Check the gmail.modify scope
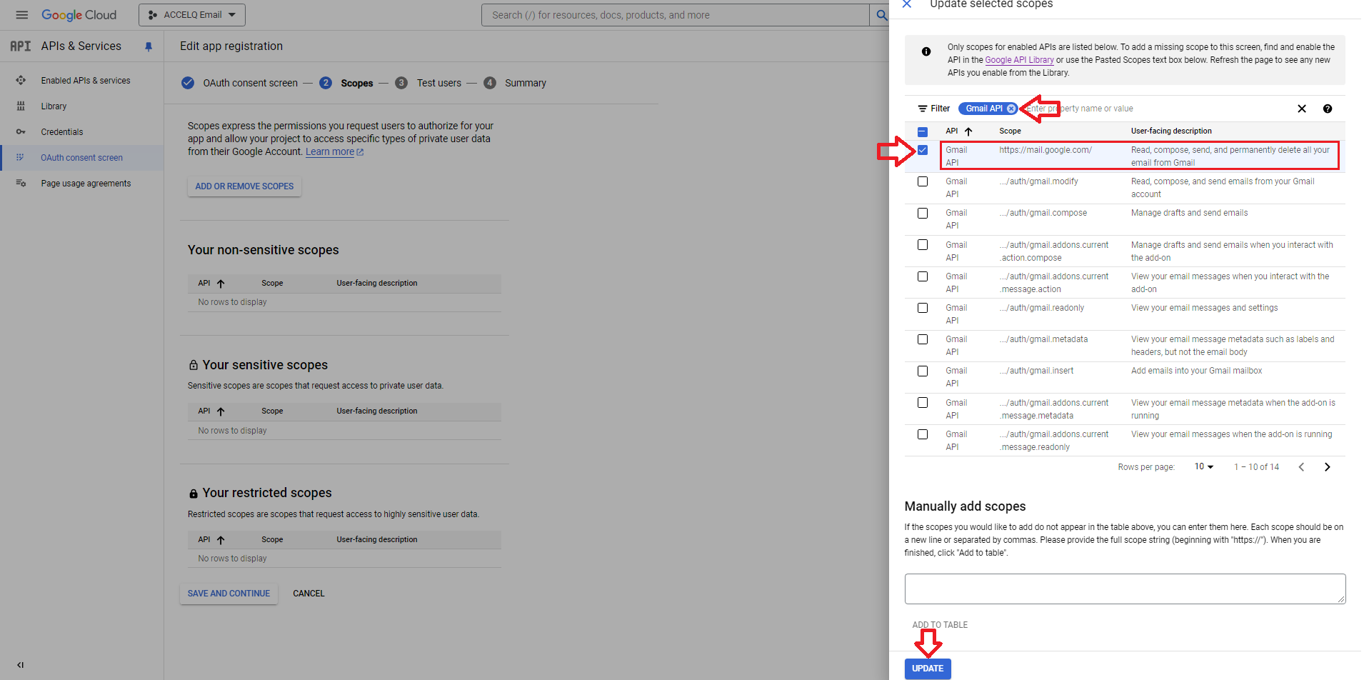This screenshot has height=680, width=1364. click(923, 181)
